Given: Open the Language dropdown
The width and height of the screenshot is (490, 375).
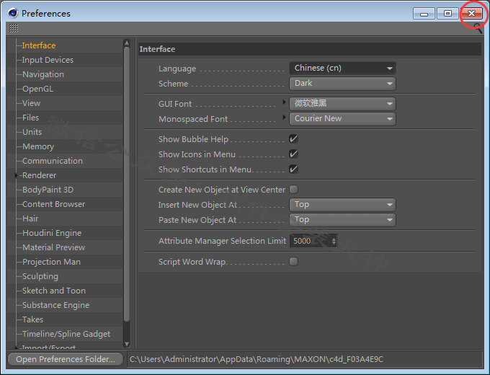Looking at the screenshot, I should tap(342, 69).
